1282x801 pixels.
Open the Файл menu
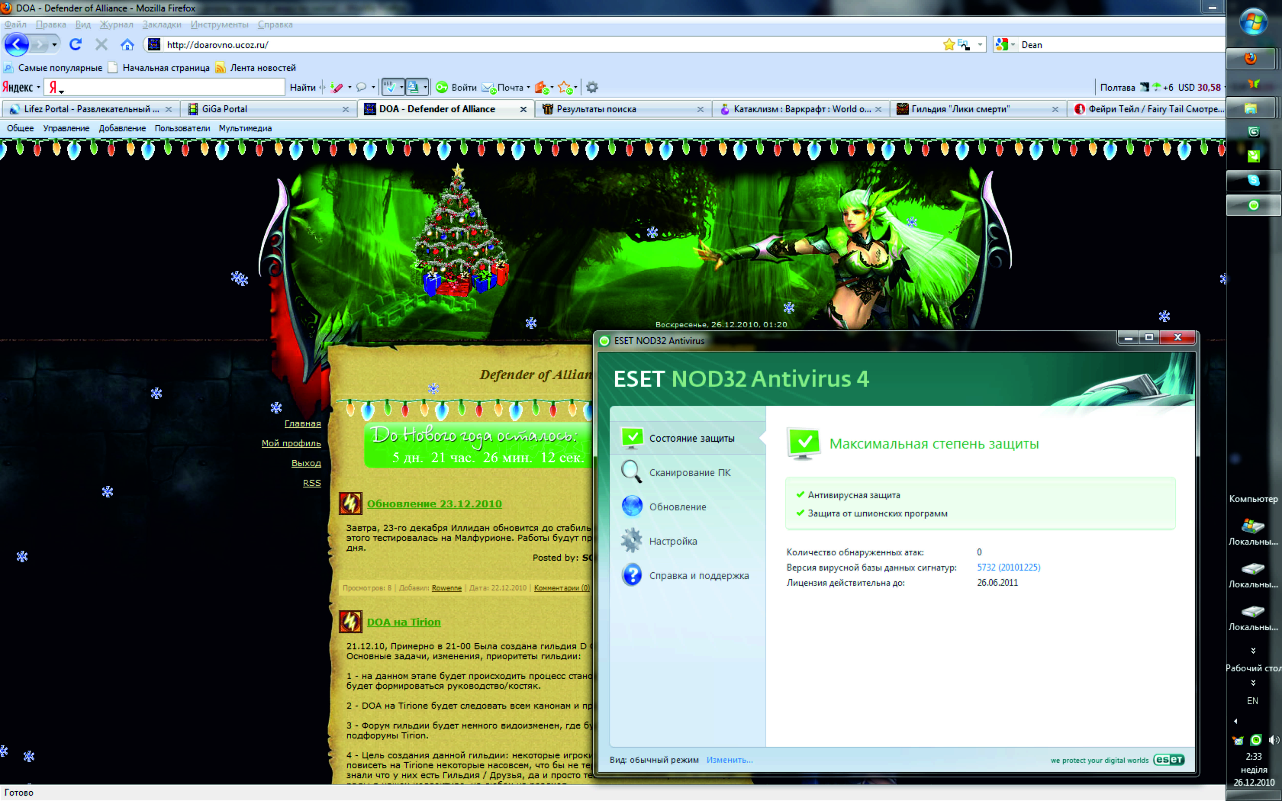point(15,24)
